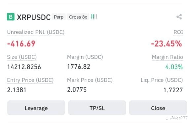Select the -23.45% ROI value
Screen dimensions: 190x123
point(167,44)
